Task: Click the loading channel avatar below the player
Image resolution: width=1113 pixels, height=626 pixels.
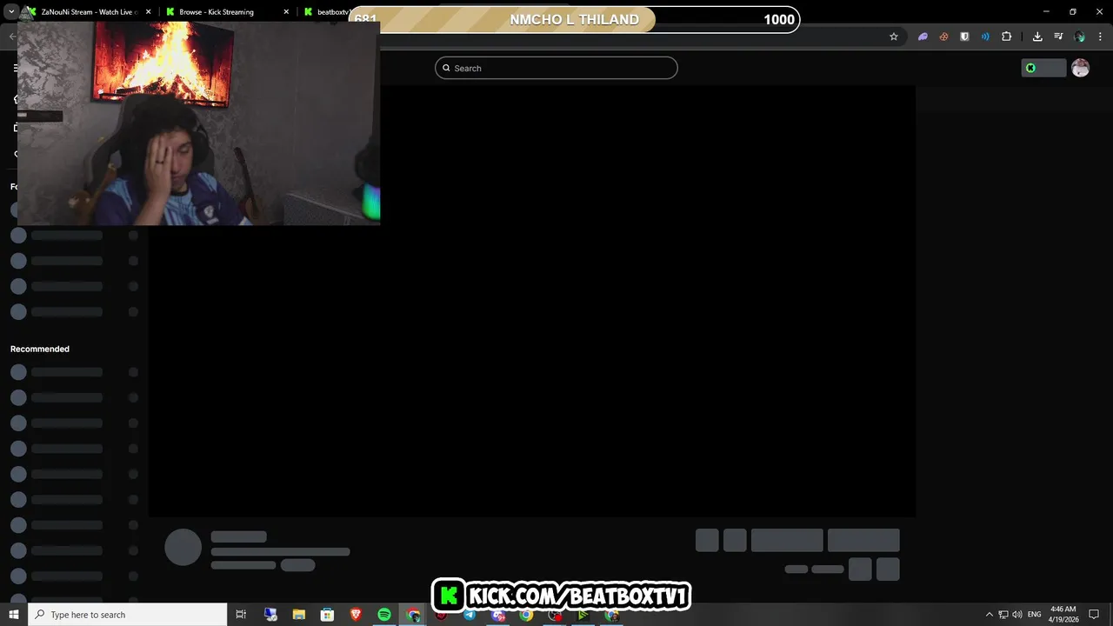Action: [183, 547]
